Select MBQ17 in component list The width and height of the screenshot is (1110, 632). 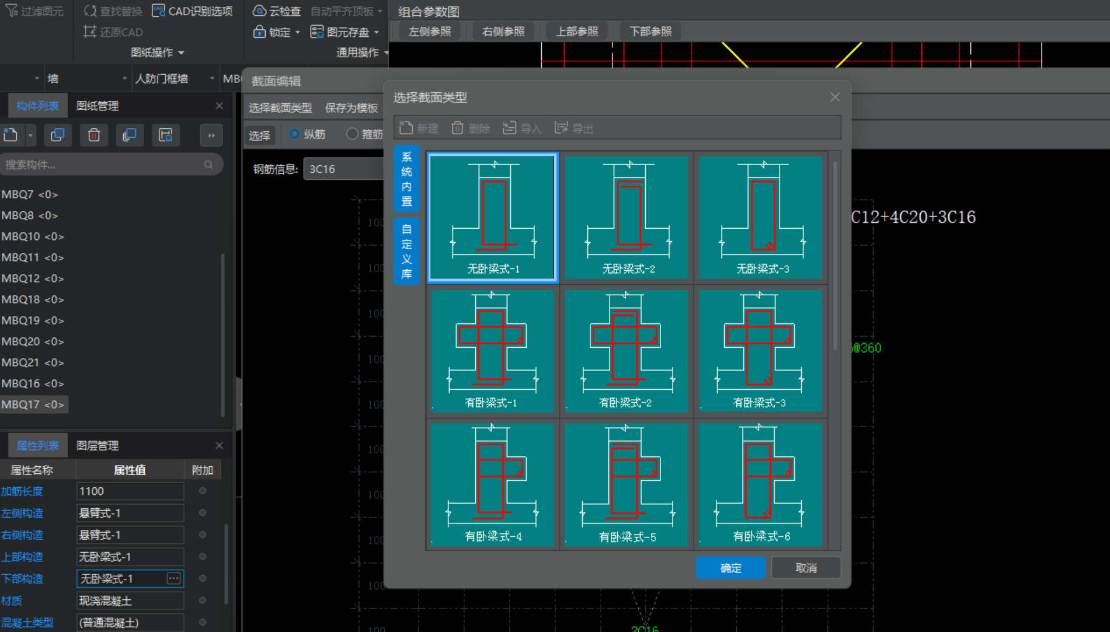click(33, 404)
